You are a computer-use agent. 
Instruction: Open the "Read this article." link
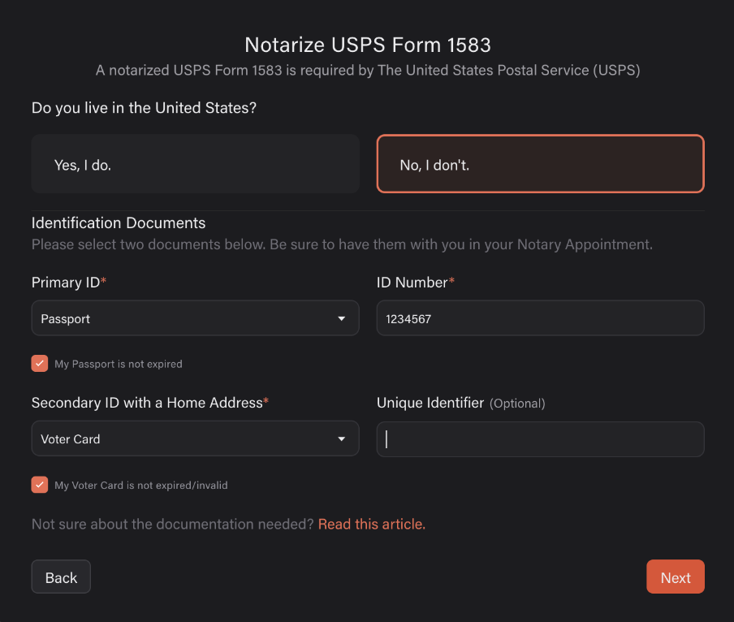point(372,525)
